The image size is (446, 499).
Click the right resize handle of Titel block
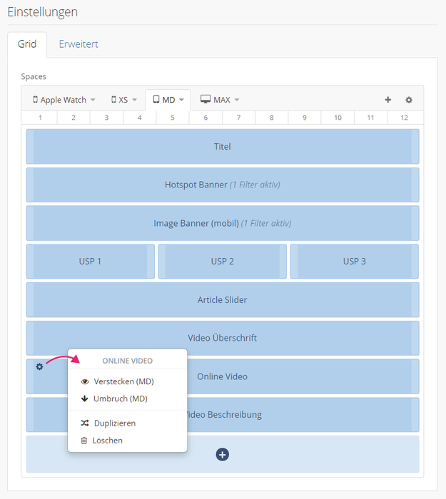415,147
